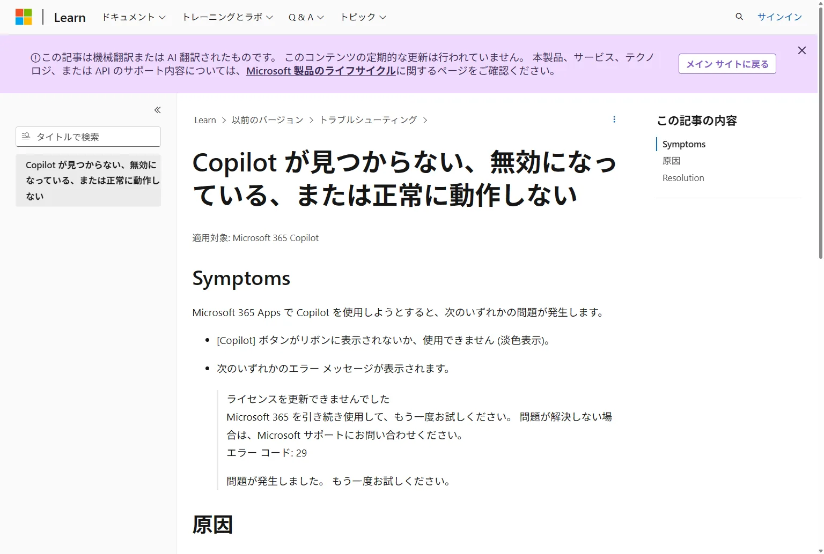The width and height of the screenshot is (824, 554).
Task: Click the filter icon in title search box
Action: tap(26, 137)
